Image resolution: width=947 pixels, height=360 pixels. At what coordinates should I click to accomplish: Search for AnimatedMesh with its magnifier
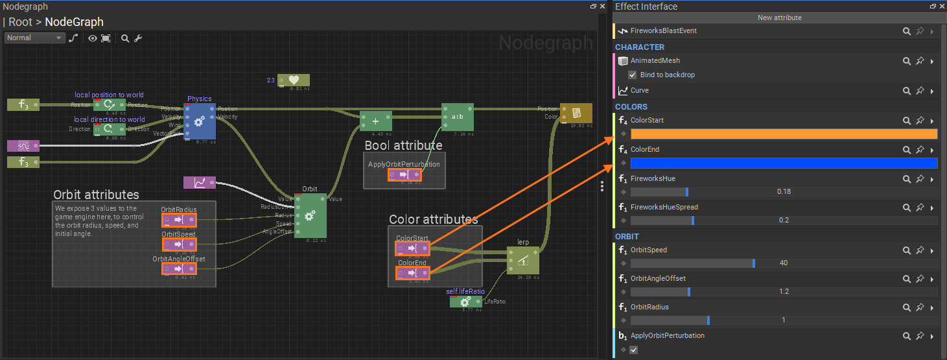[x=907, y=61]
